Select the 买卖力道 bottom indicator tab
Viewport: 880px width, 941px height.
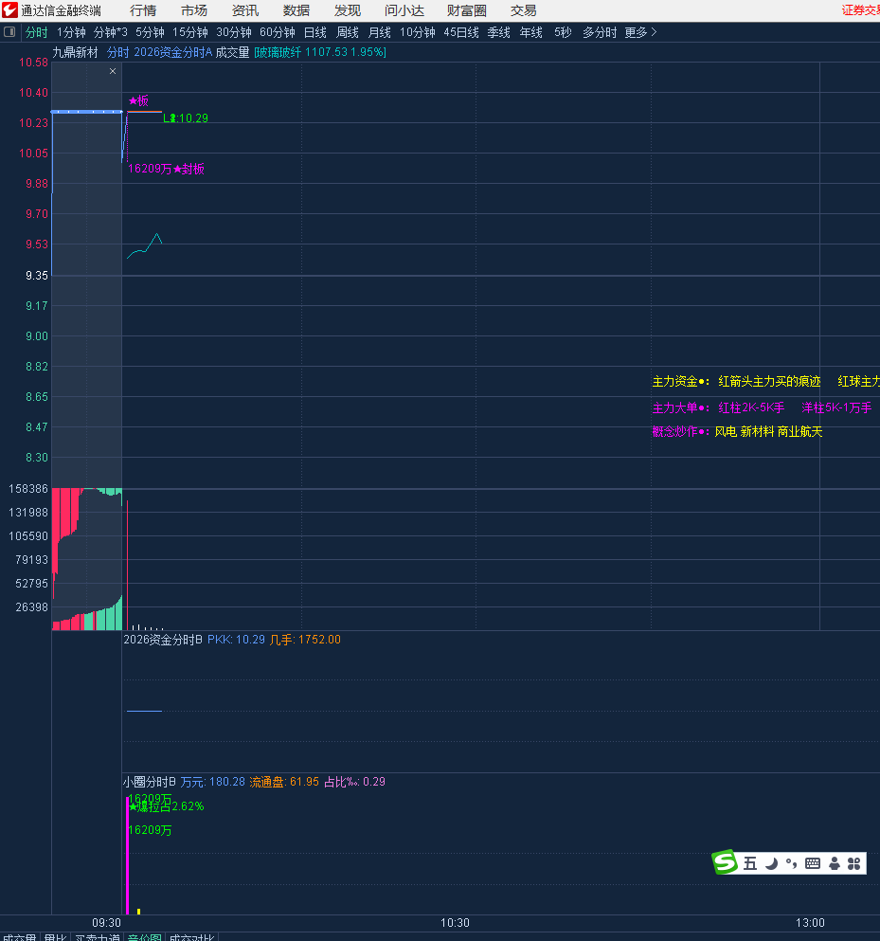(97, 936)
